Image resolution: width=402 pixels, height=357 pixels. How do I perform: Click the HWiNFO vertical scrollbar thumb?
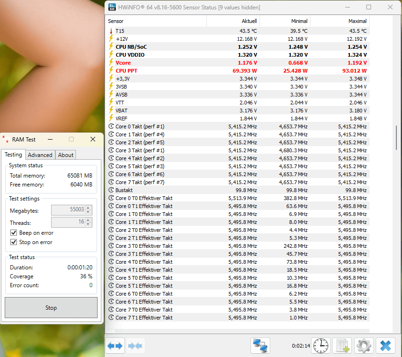(396, 138)
